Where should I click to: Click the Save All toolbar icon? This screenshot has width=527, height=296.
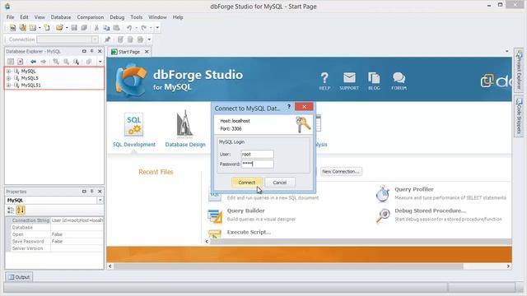pos(84,28)
